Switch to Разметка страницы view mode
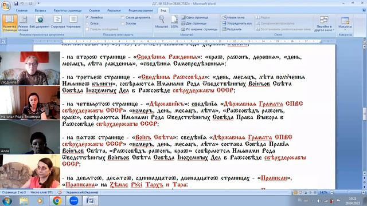Image resolution: width=367 pixels, height=206 pixels. (x=10, y=23)
